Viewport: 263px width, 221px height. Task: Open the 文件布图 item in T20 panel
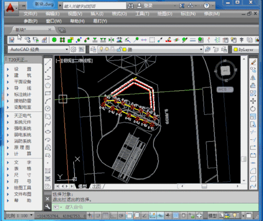click(x=23, y=194)
